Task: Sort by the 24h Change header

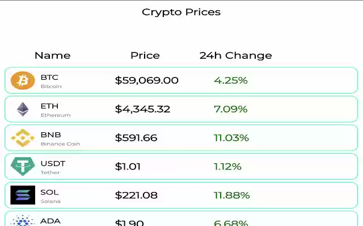Action: tap(235, 55)
